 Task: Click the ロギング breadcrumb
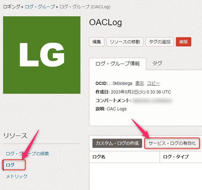(12, 7)
